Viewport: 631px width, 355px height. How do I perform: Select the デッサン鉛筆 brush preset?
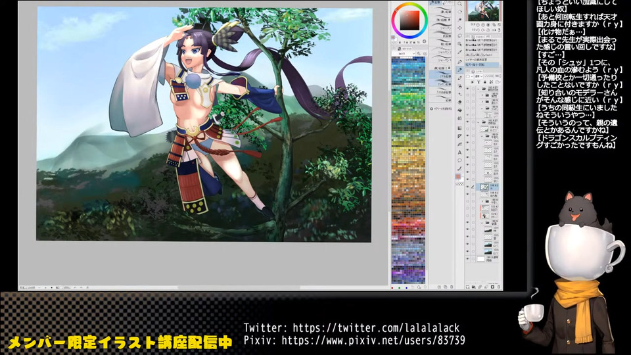click(440, 82)
